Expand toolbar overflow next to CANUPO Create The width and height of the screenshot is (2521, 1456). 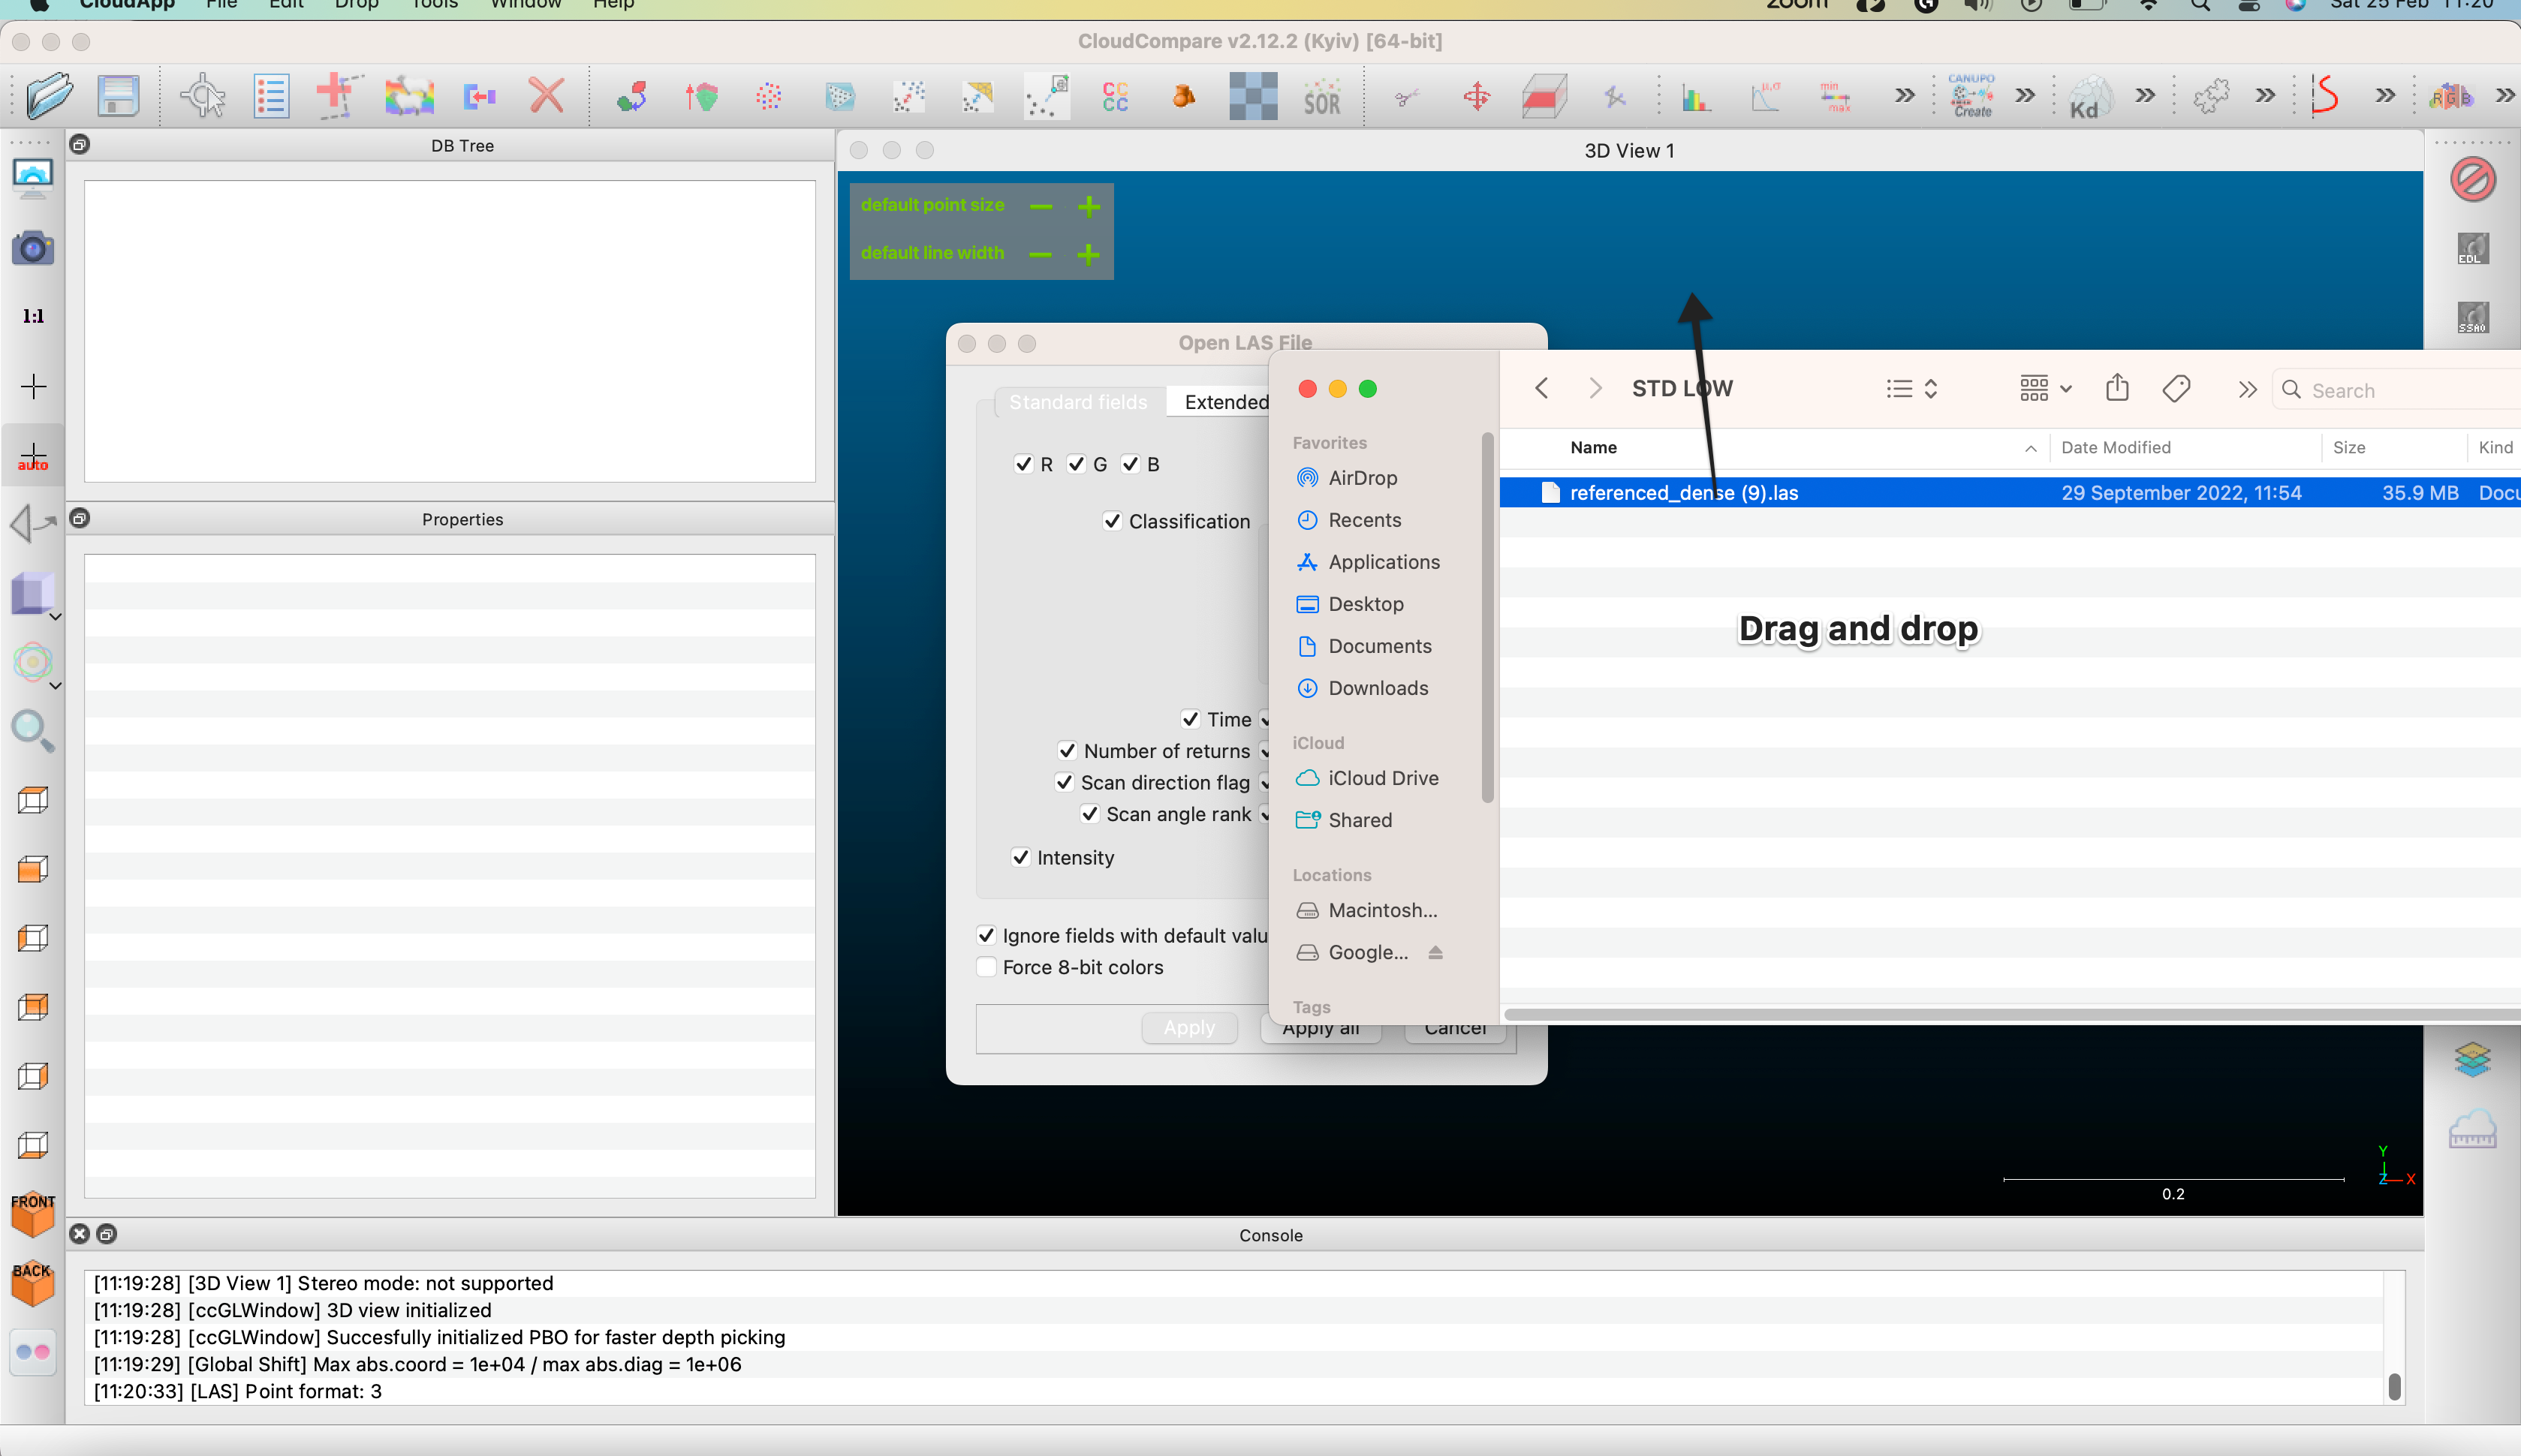point(2025,96)
